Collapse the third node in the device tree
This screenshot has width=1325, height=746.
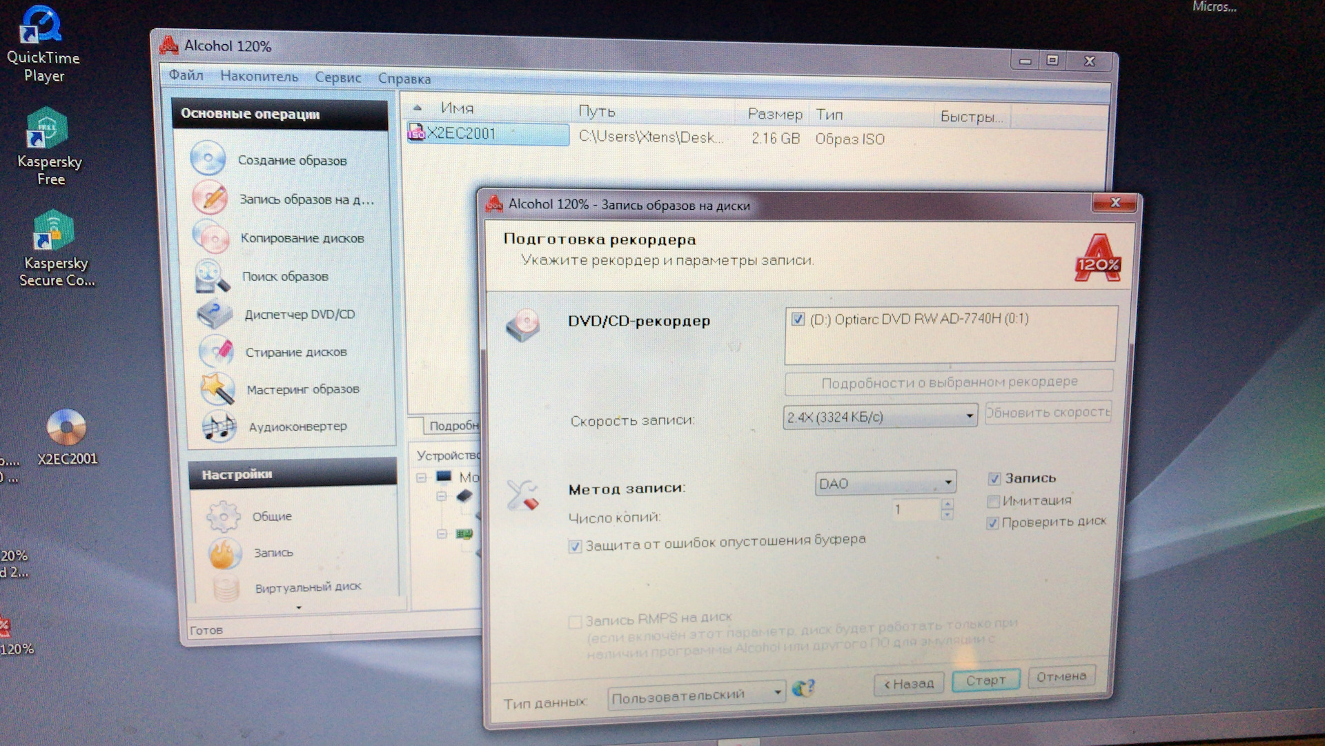[442, 533]
